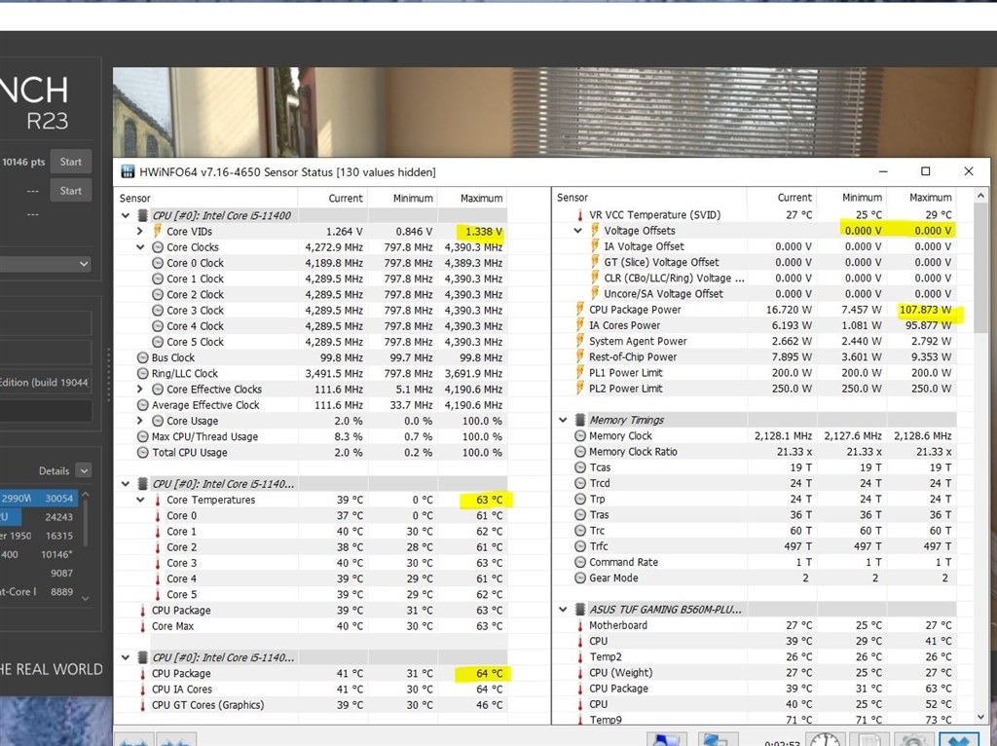The image size is (997, 746).
Task: Click thermometer icon beside CPU GT Cores (Graphics)
Action: 142,705
